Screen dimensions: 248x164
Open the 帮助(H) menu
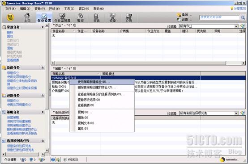[98, 8]
